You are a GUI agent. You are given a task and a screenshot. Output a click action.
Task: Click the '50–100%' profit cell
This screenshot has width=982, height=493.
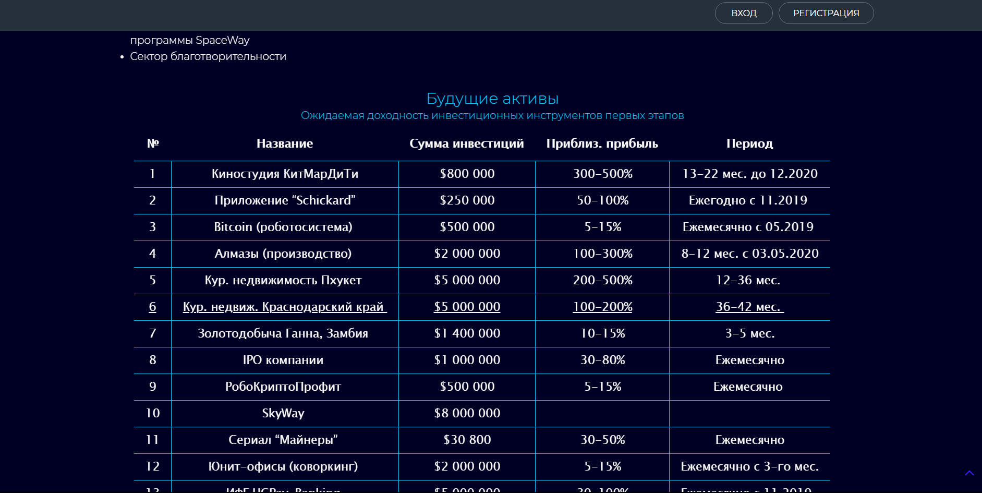(x=602, y=201)
